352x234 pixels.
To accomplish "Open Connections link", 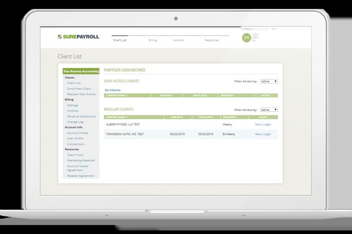I will click(x=76, y=144).
